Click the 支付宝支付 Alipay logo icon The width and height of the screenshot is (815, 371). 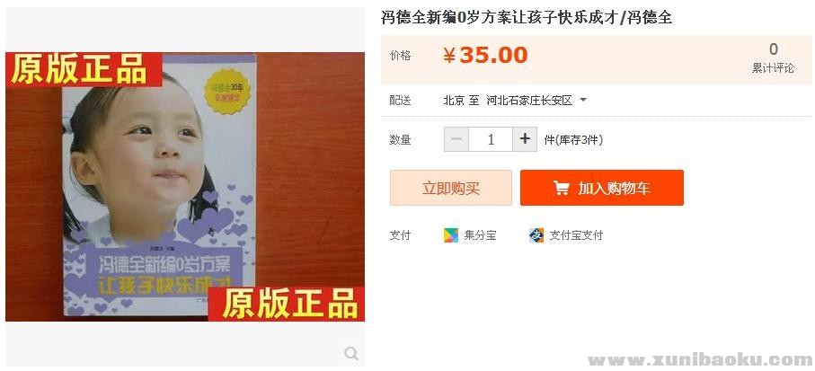536,235
